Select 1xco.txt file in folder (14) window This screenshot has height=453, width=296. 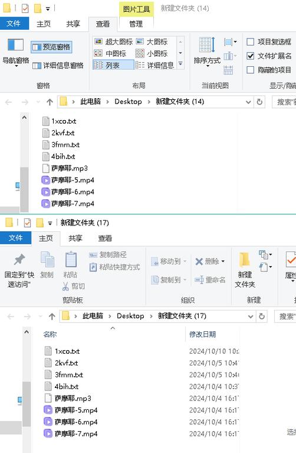pos(59,121)
